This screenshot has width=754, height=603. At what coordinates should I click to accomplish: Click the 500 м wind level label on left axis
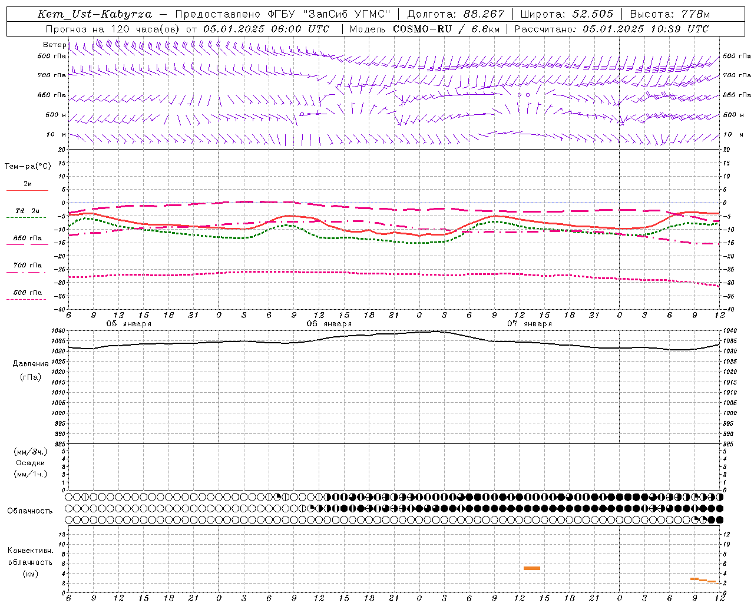click(x=57, y=115)
